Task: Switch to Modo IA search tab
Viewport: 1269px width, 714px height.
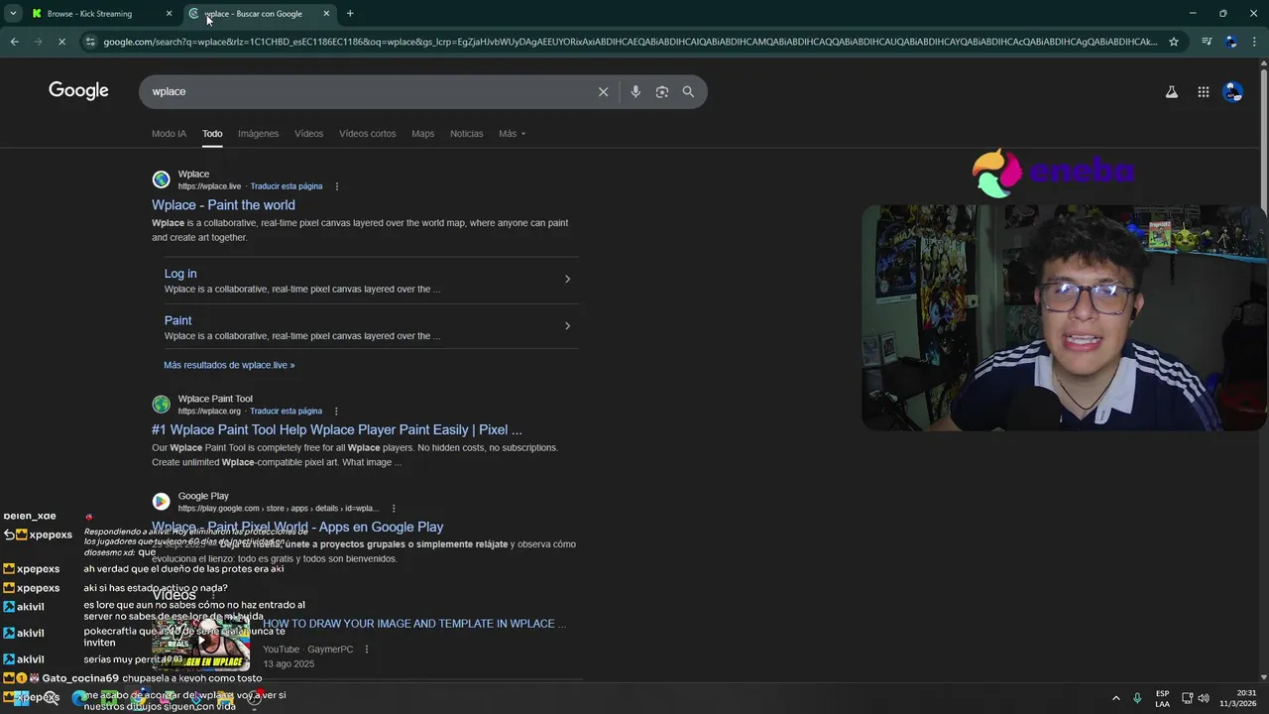Action: pos(169,134)
